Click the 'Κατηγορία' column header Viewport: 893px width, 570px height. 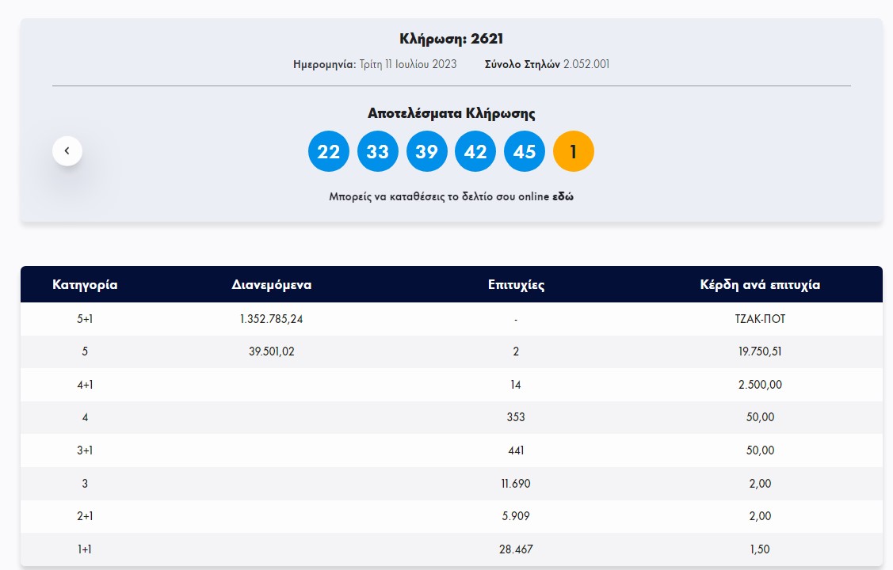pyautogui.click(x=85, y=285)
